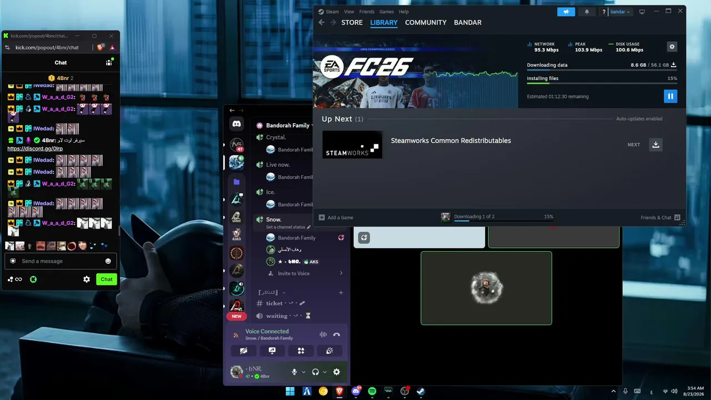Screen dimensions: 711x400
Task: Open Kick chat users list icon
Action: point(109,62)
